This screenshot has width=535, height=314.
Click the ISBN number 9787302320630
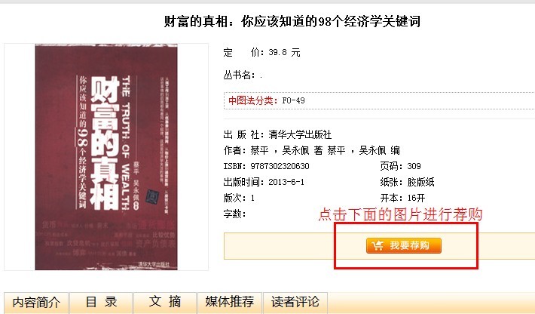280,166
